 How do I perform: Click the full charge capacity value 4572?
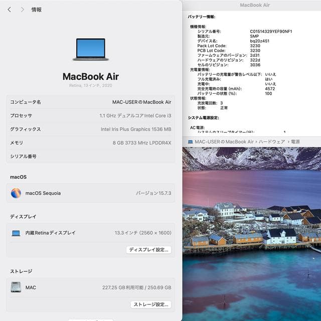coord(270,89)
